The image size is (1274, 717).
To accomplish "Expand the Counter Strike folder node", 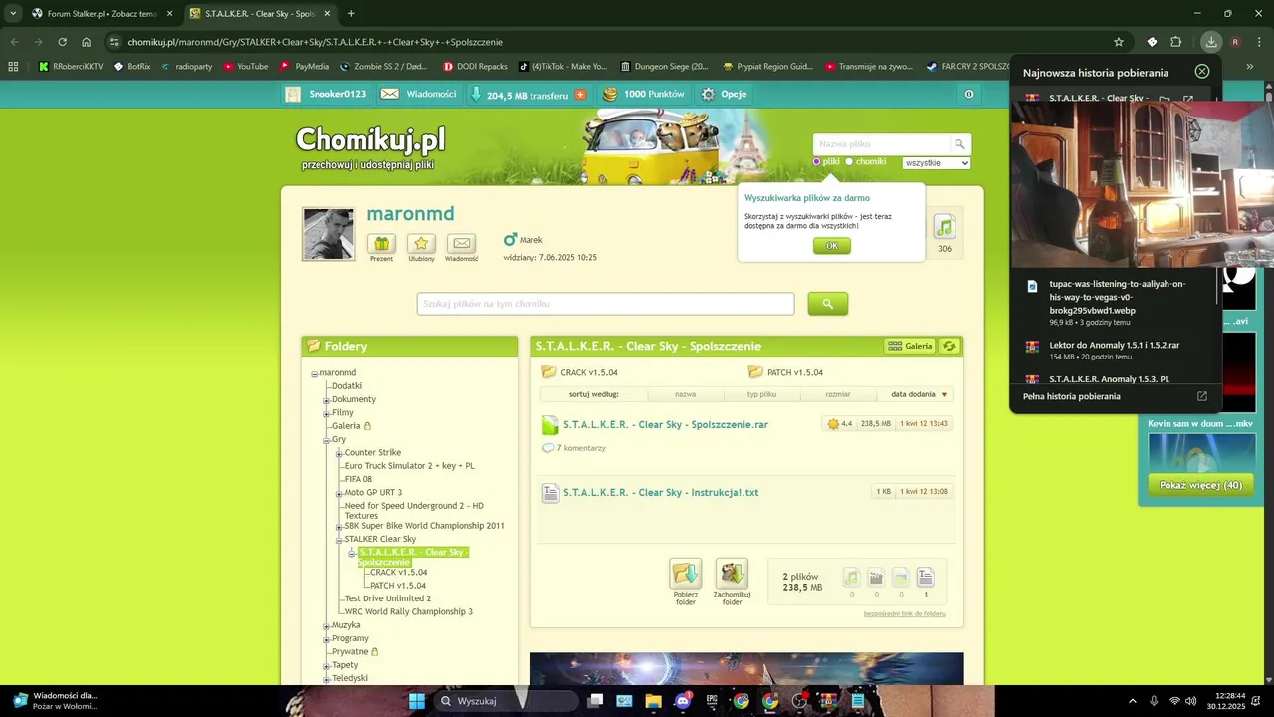I will (x=339, y=453).
